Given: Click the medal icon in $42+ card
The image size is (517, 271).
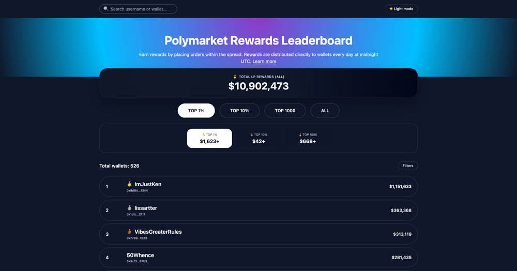Looking at the screenshot, I should (252, 134).
